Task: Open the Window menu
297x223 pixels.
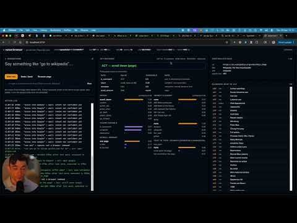Action: point(84,30)
